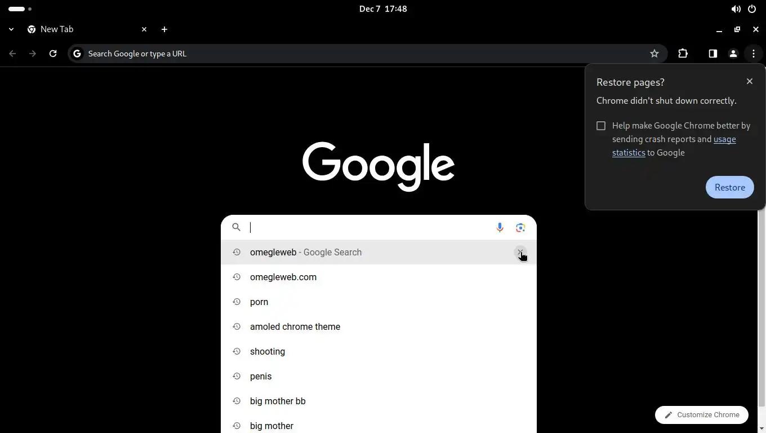
Task: Click the back navigation arrow
Action: (12, 54)
